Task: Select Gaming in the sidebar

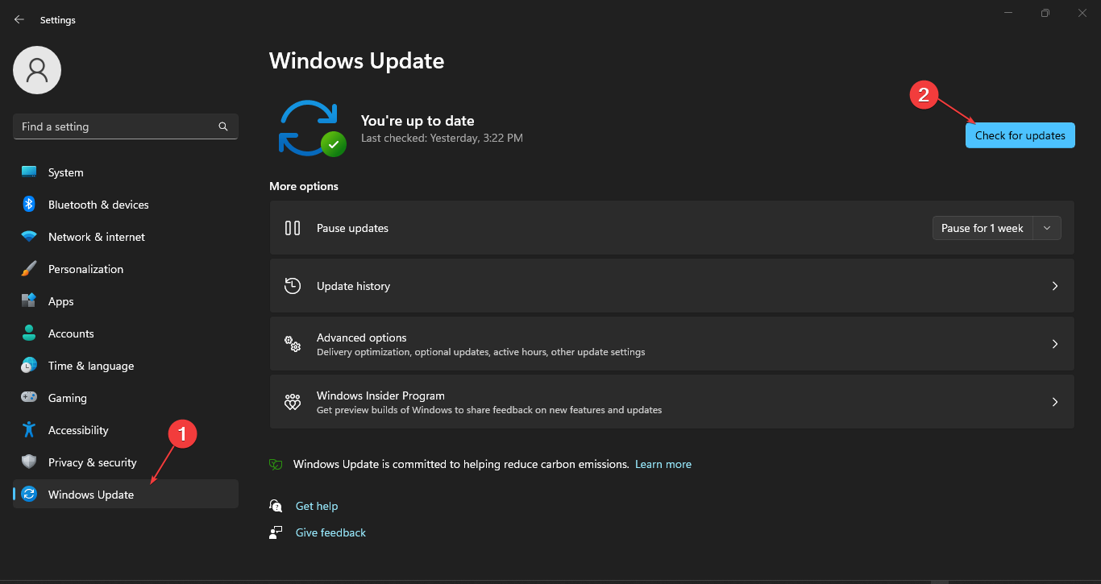Action: 126,398
